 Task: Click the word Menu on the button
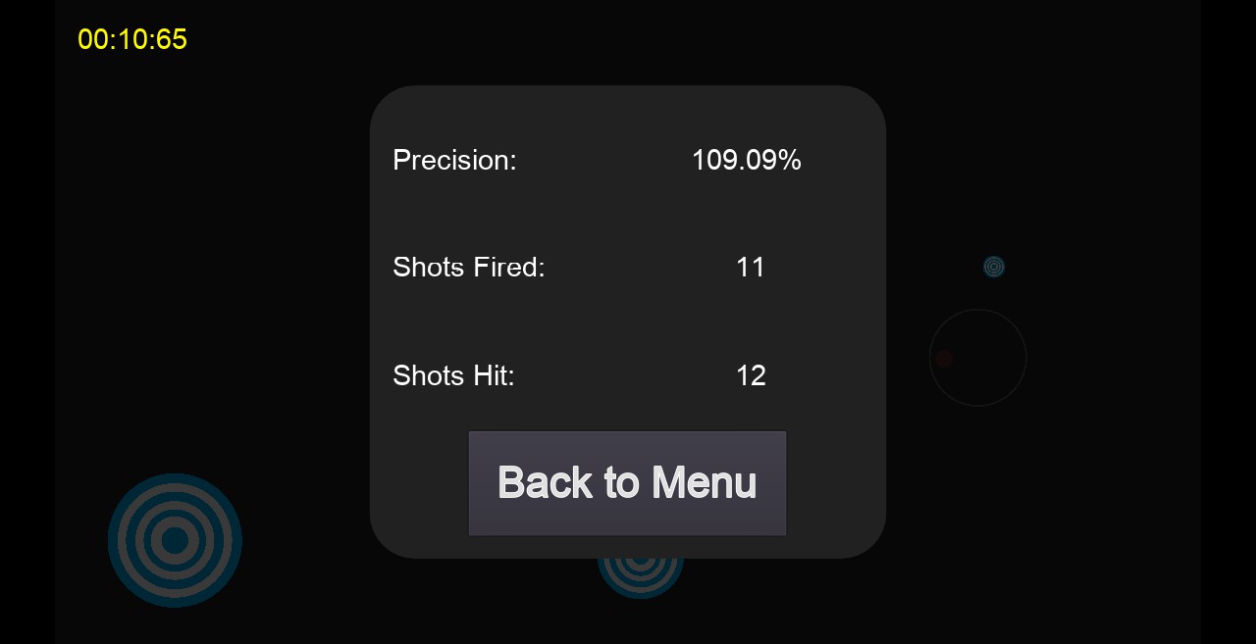(x=704, y=482)
